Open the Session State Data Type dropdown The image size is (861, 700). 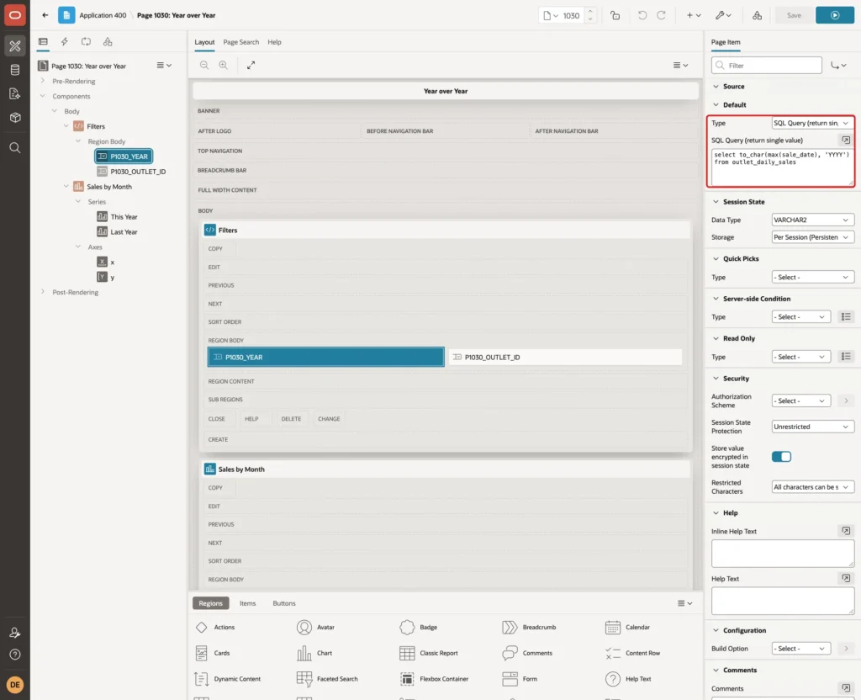[813, 220]
